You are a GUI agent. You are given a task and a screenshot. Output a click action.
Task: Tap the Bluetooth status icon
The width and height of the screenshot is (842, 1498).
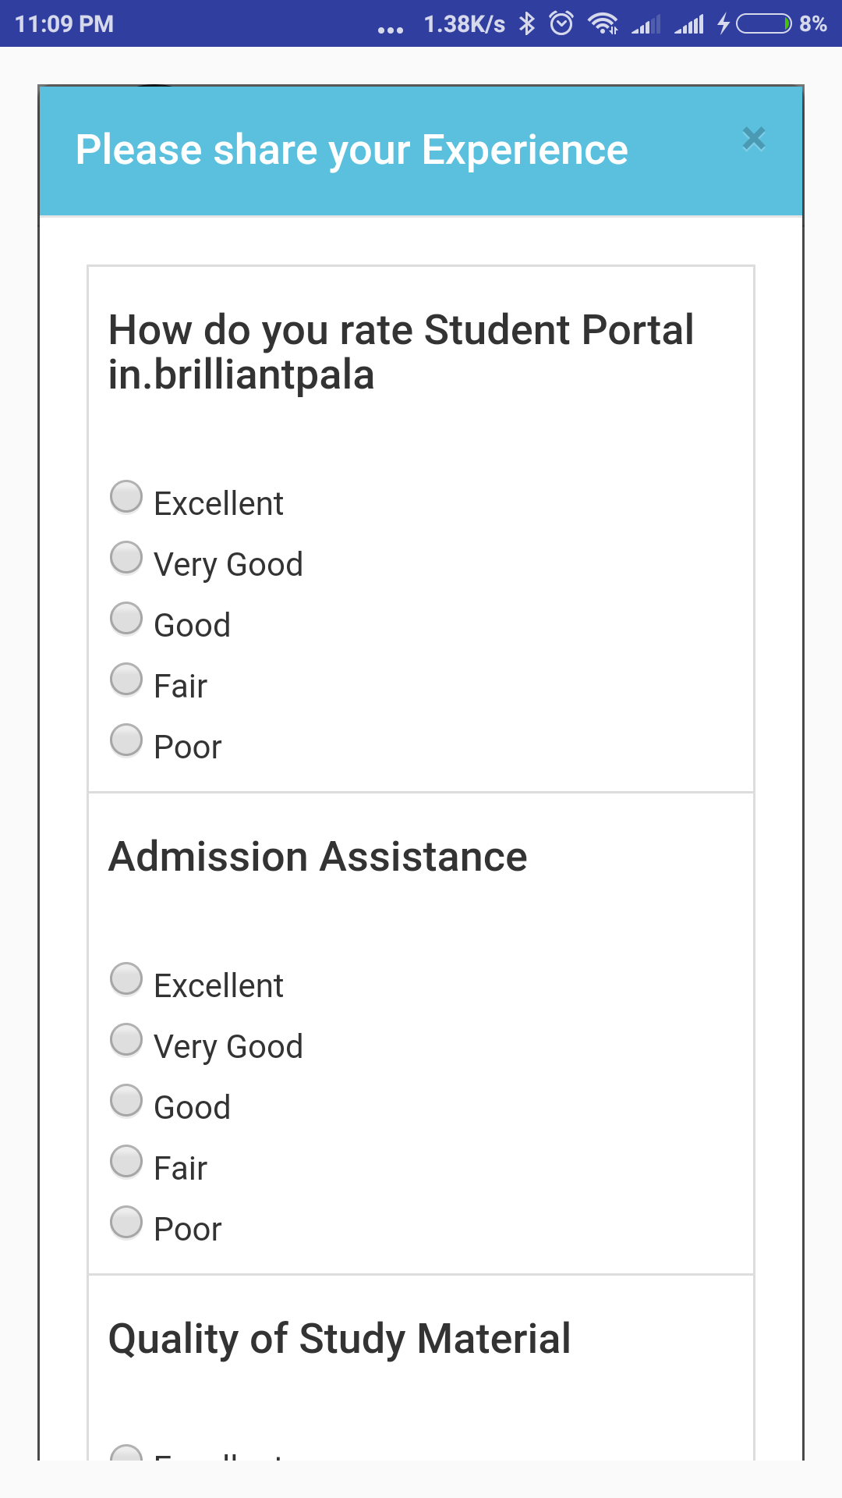[527, 23]
